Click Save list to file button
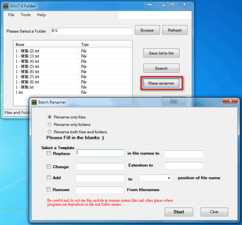The width and height of the screenshot is (242, 225). (x=161, y=53)
